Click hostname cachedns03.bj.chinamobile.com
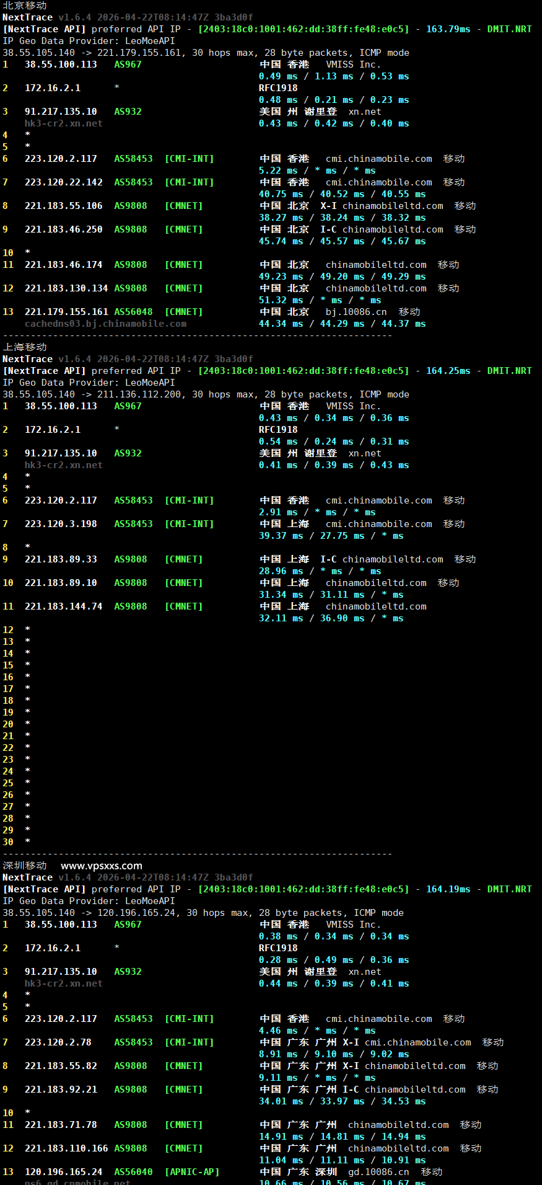Image resolution: width=542 pixels, height=1185 pixels. pyautogui.click(x=105, y=324)
